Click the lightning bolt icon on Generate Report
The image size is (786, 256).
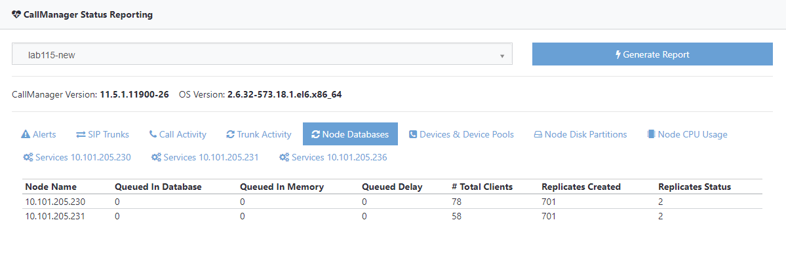click(618, 54)
